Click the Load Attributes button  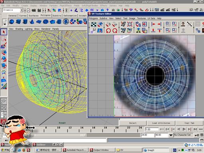coord(161,123)
